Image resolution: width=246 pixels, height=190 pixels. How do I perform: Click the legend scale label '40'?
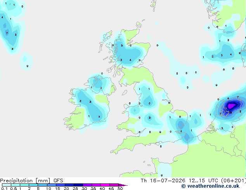(102, 188)
